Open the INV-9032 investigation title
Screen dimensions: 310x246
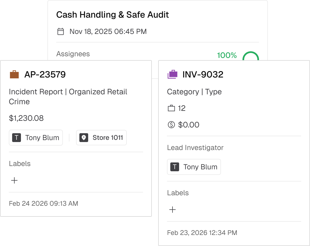[203, 74]
